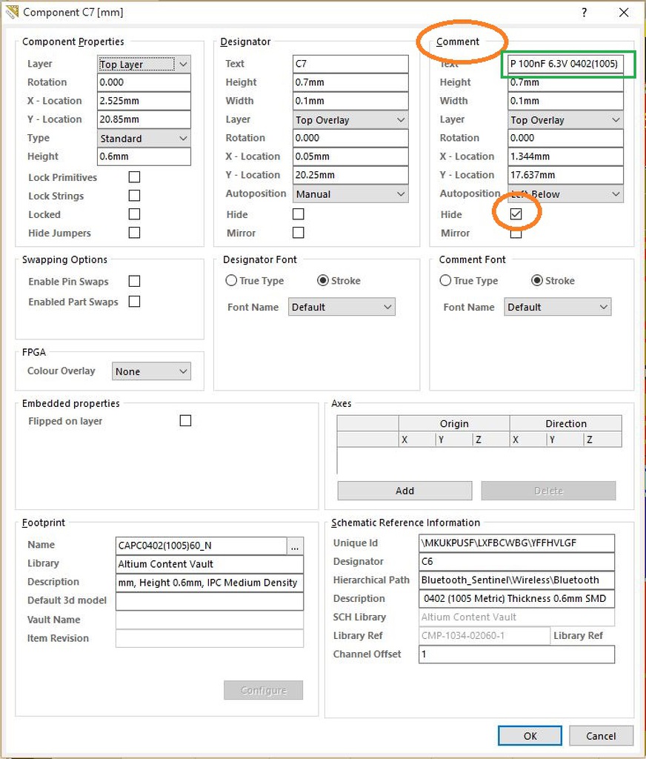Click component X - Location field 2.525mm
Viewport: 646px width, 759px height.
click(x=144, y=101)
